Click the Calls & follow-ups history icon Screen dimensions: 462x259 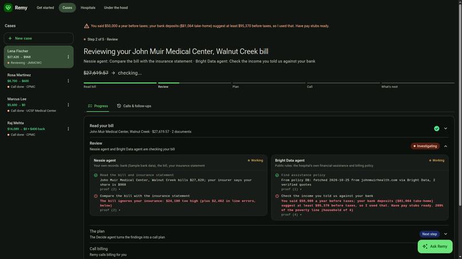coord(119,106)
